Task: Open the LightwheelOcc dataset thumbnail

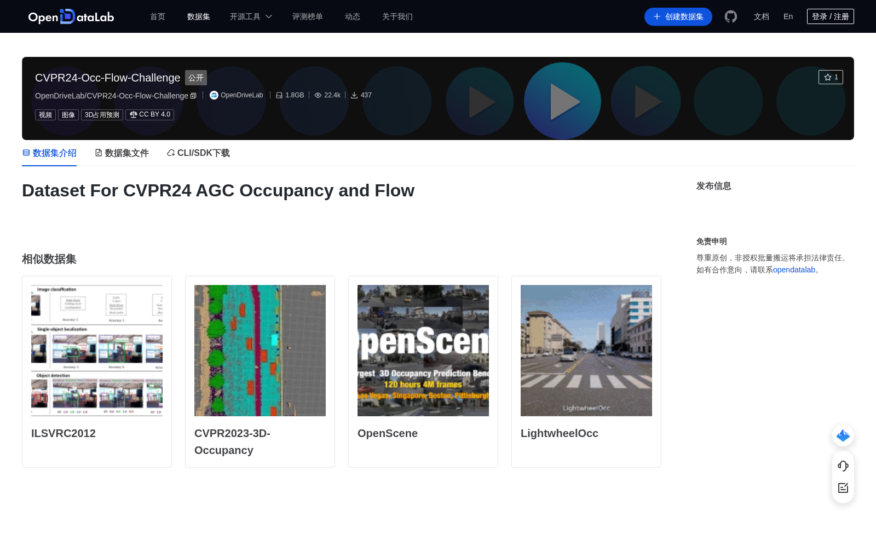Action: pyautogui.click(x=586, y=351)
